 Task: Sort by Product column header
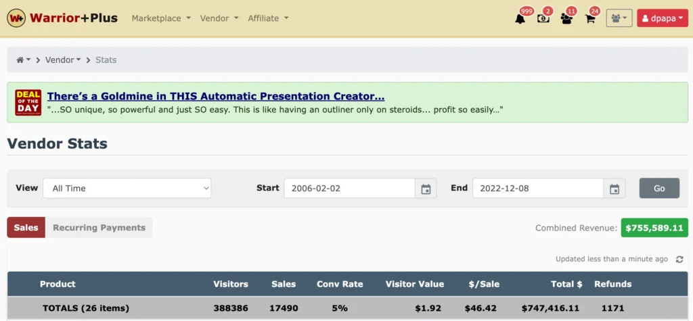[x=58, y=284]
